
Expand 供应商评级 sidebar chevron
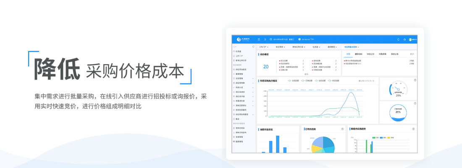(253, 96)
